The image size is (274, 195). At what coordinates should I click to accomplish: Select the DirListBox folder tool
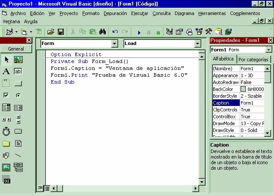pos(6,144)
